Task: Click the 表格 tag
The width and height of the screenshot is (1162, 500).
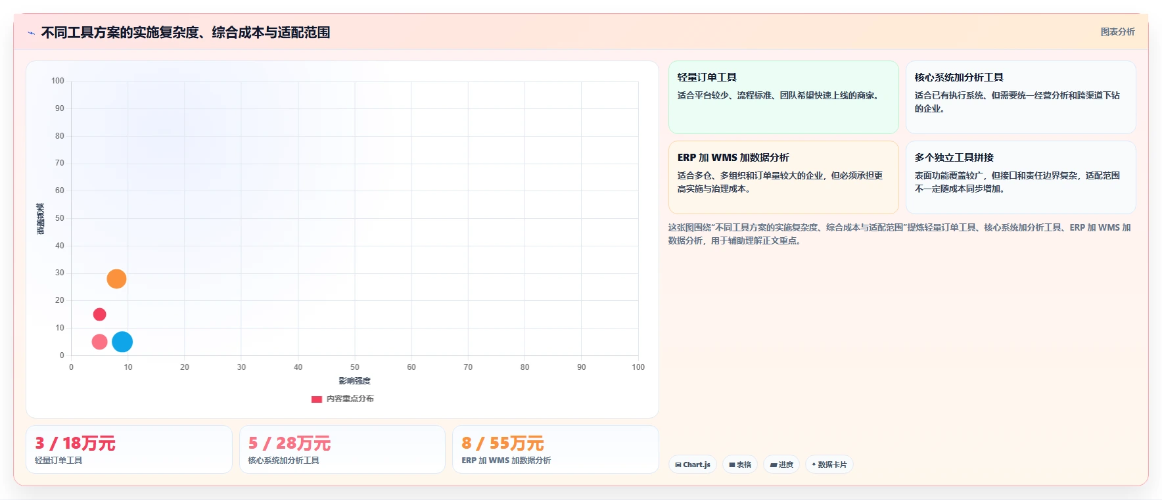Action: 740,465
